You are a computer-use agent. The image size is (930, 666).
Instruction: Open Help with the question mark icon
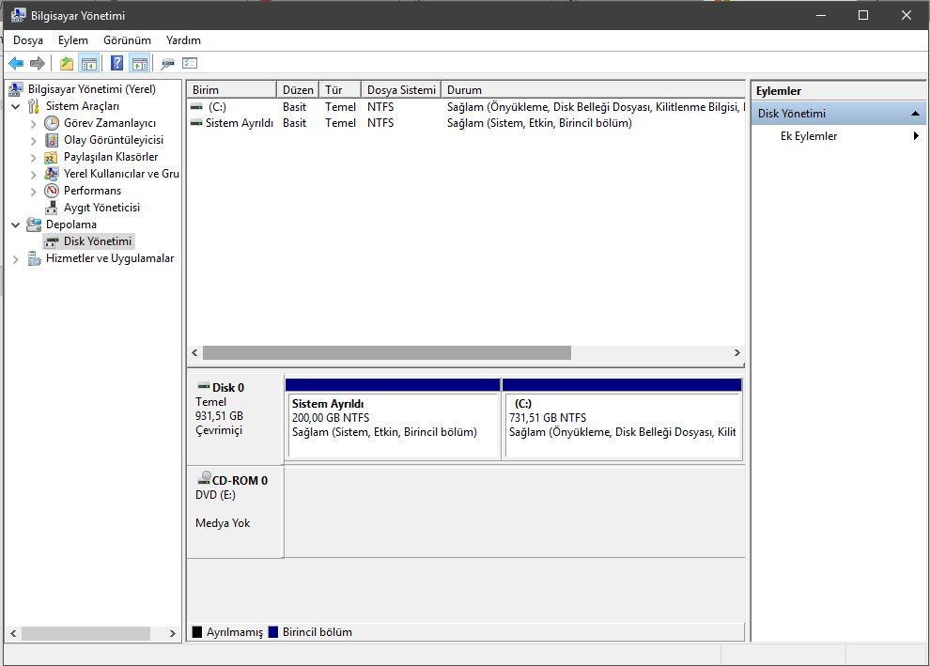click(x=117, y=63)
